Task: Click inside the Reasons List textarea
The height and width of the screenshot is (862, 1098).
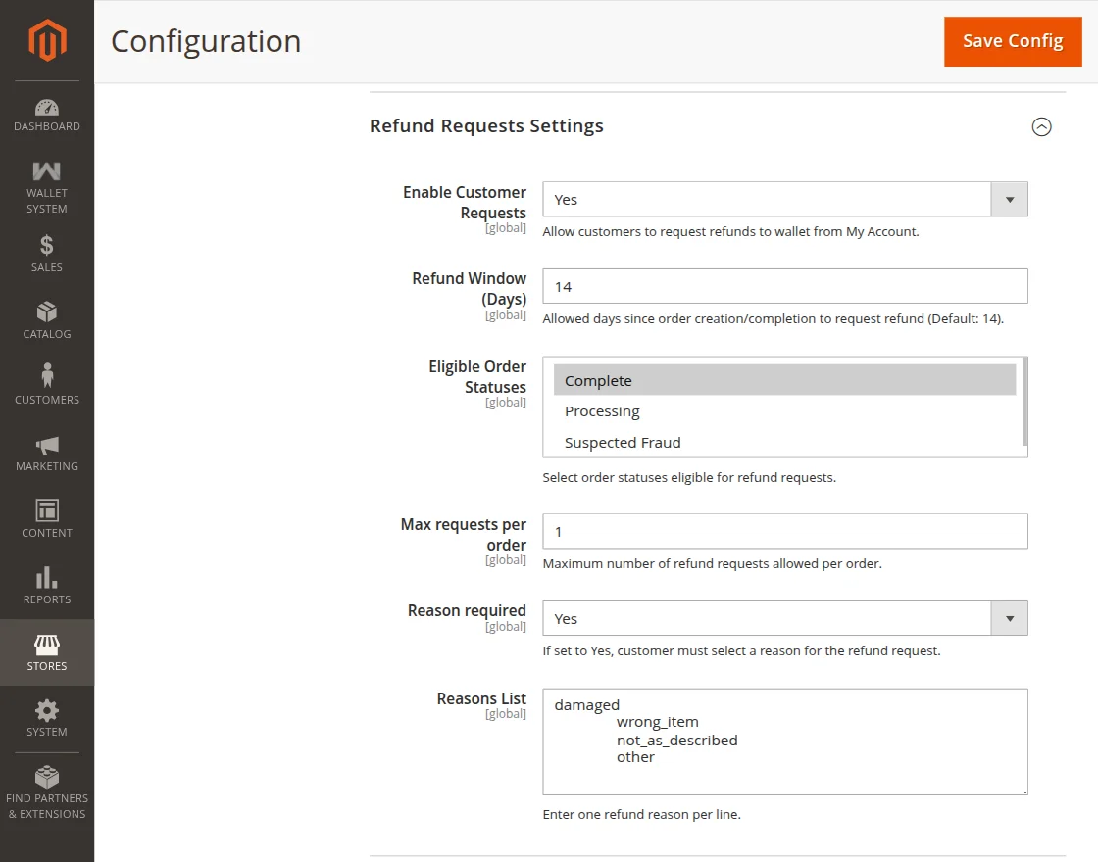Action: point(785,742)
